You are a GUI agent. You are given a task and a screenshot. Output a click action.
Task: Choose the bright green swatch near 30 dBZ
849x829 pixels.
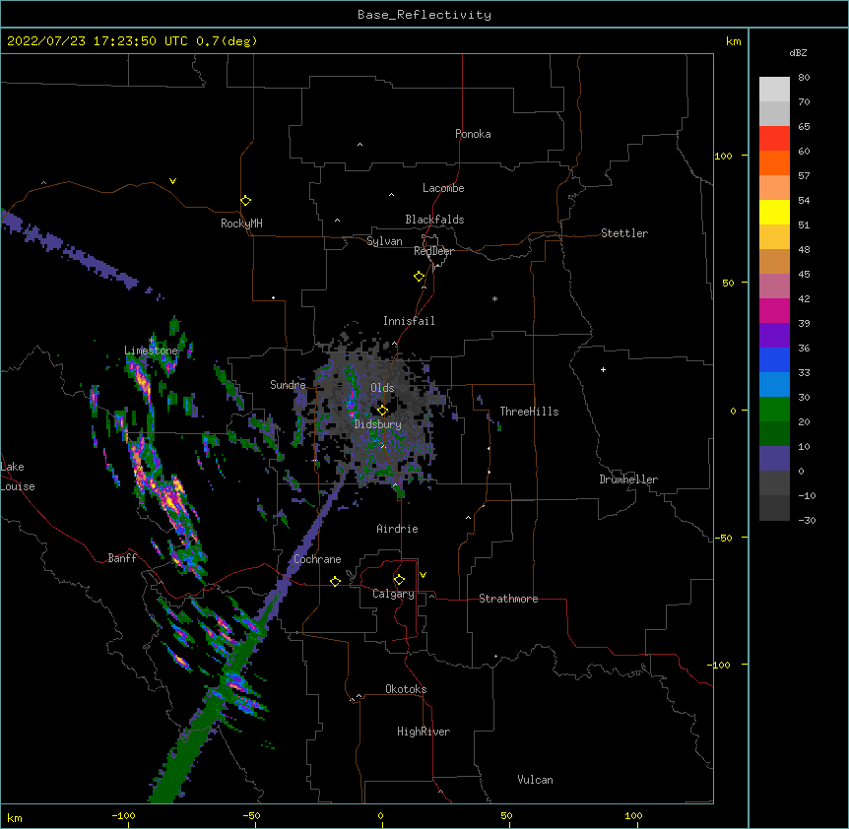click(x=774, y=410)
